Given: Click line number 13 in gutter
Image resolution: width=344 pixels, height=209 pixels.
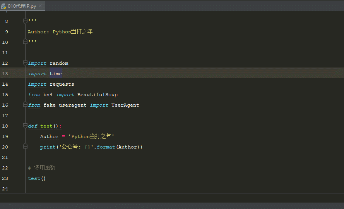Looking at the screenshot, I should point(5,74).
